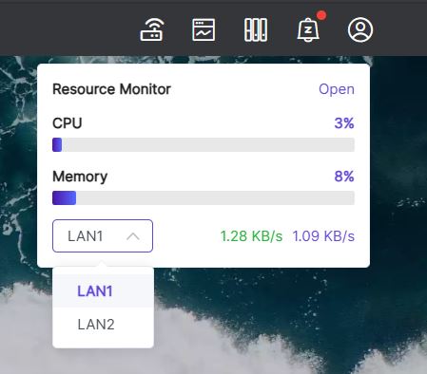
Task: Open the network router icon in top bar
Action: 152,29
